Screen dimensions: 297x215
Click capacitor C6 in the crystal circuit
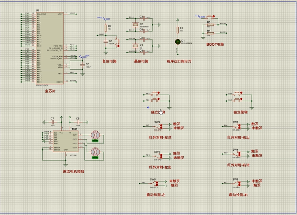click(x=145, y=31)
